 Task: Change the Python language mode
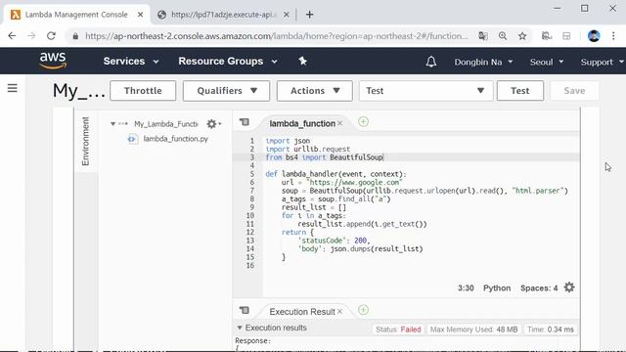point(497,287)
